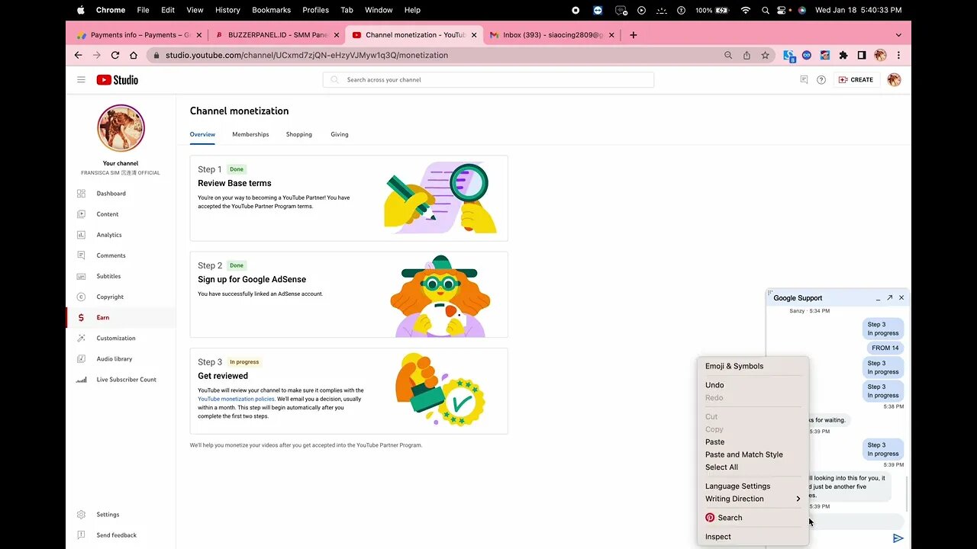Open macOS Spotlight search
977x549 pixels.
click(x=766, y=10)
